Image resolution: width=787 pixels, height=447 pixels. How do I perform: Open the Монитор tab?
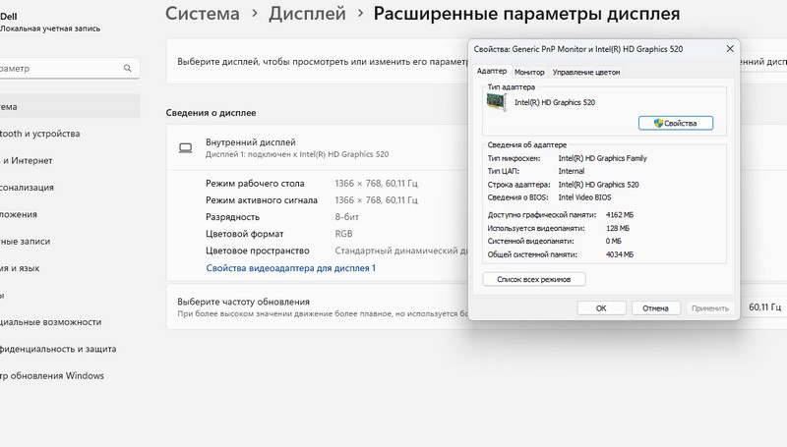point(529,72)
